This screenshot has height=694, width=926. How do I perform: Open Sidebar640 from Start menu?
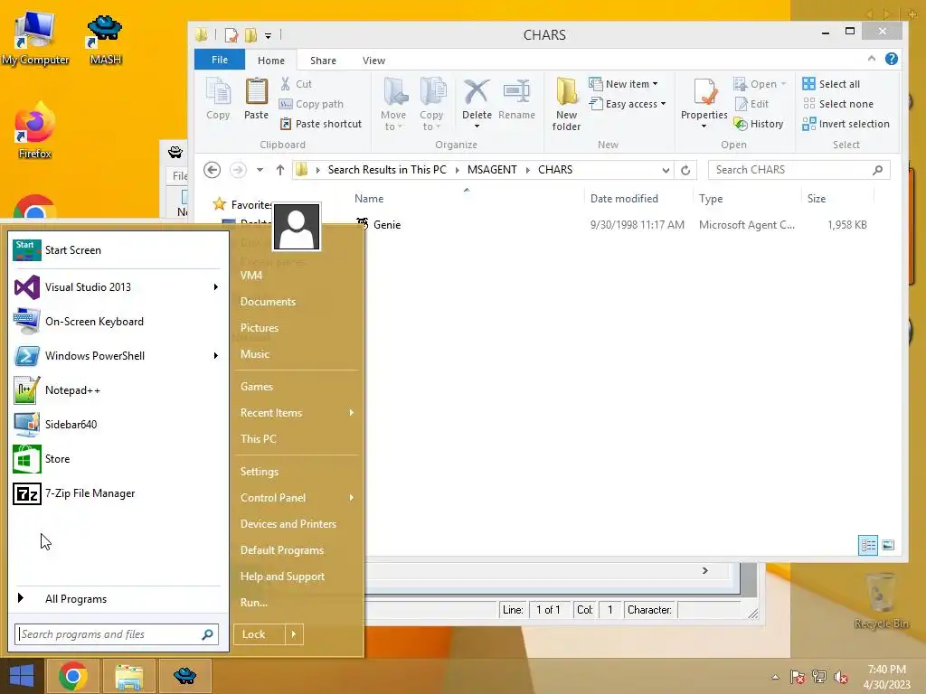117,425
